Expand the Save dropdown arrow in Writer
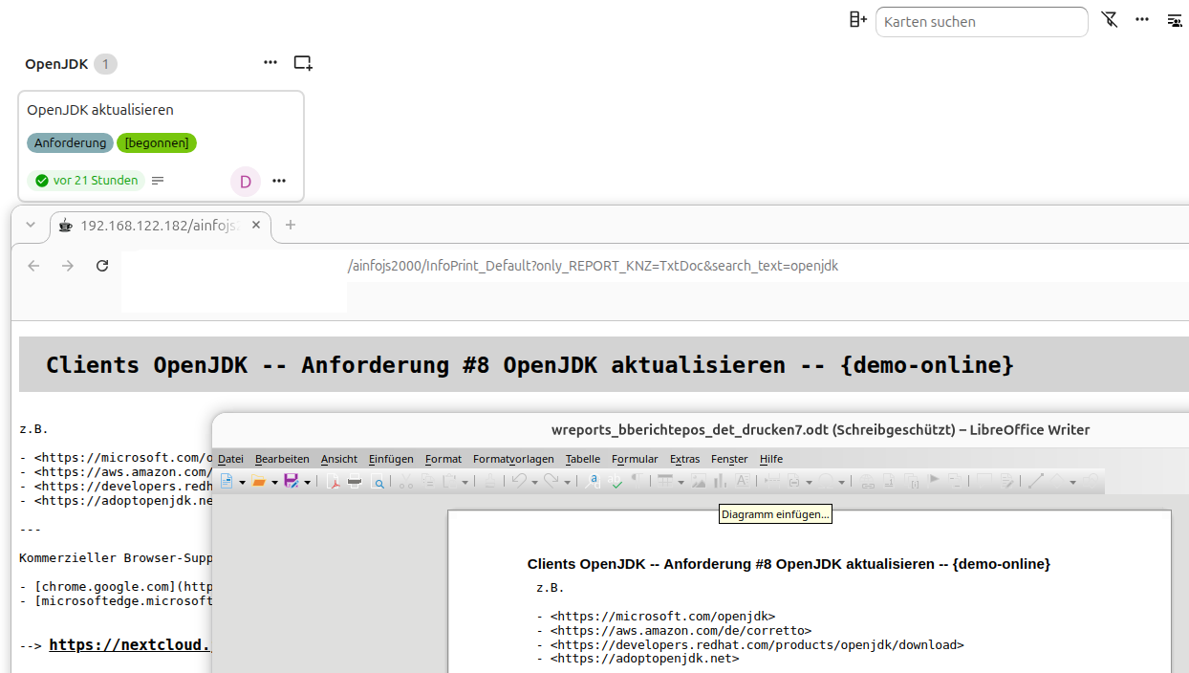This screenshot has height=673, width=1189. tap(308, 482)
